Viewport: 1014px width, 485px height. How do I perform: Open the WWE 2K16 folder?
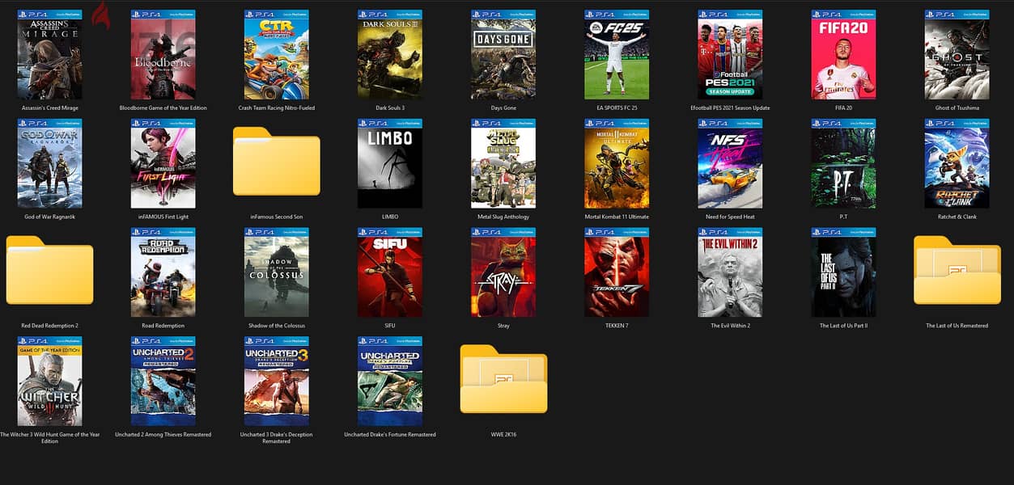pos(503,379)
